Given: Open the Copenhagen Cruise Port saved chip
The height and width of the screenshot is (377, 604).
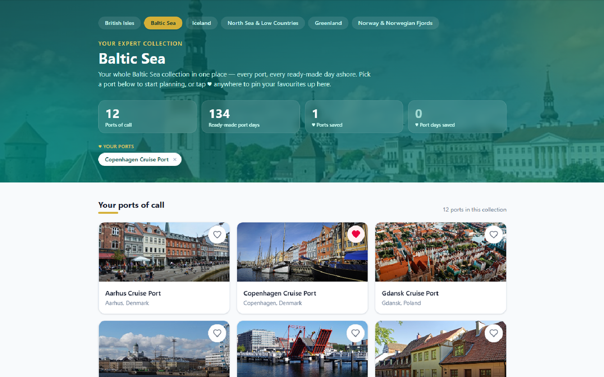Looking at the screenshot, I should click(137, 159).
